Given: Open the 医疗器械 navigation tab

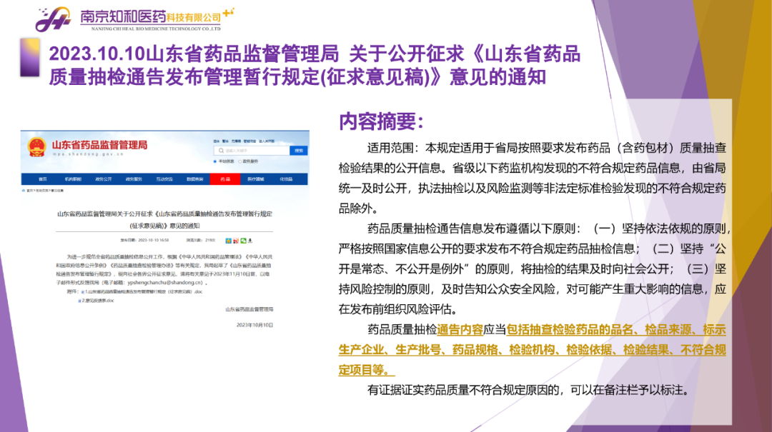Looking at the screenshot, I should (x=255, y=179).
